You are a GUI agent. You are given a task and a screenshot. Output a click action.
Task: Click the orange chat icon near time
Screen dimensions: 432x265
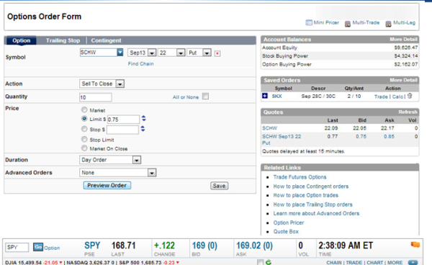pos(415,245)
